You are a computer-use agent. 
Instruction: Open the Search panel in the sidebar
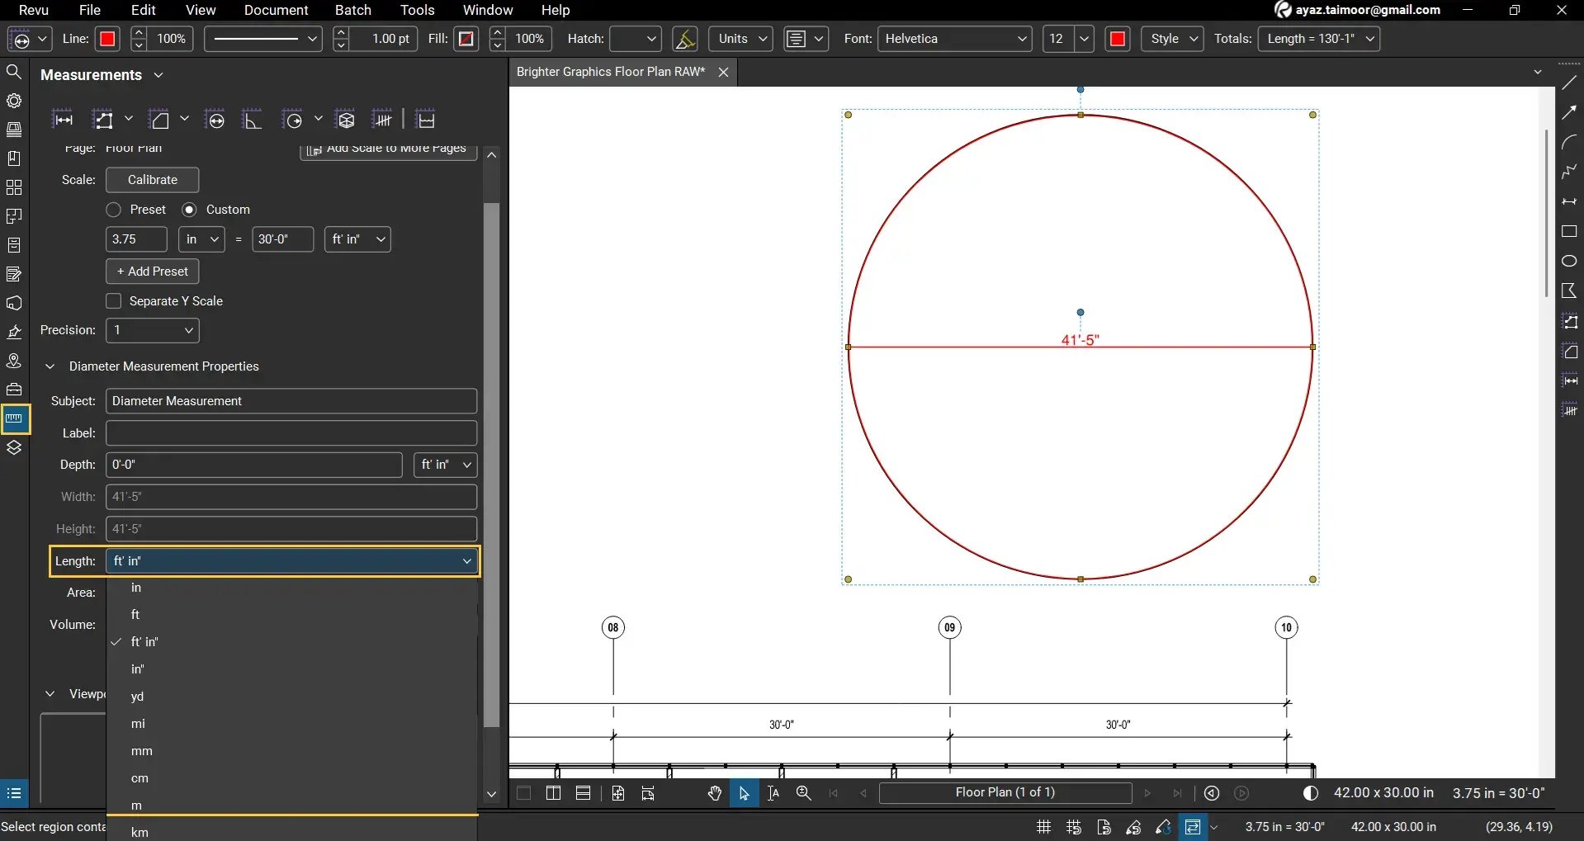coord(14,72)
